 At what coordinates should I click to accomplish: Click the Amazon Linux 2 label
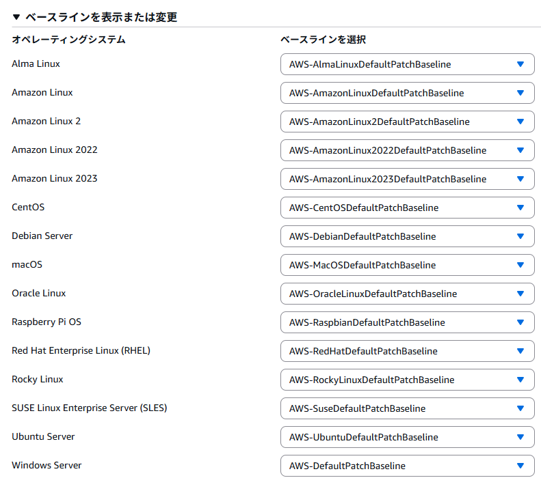47,121
